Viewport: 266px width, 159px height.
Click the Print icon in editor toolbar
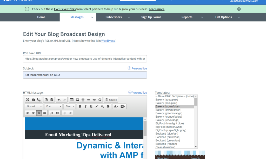34,100
